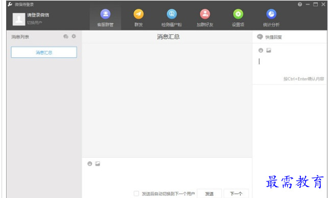Go to the 加群好友 add friends tab

[x=205, y=18]
